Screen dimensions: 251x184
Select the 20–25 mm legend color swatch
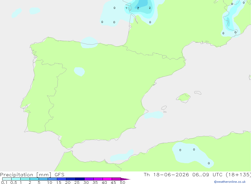tap(71, 179)
